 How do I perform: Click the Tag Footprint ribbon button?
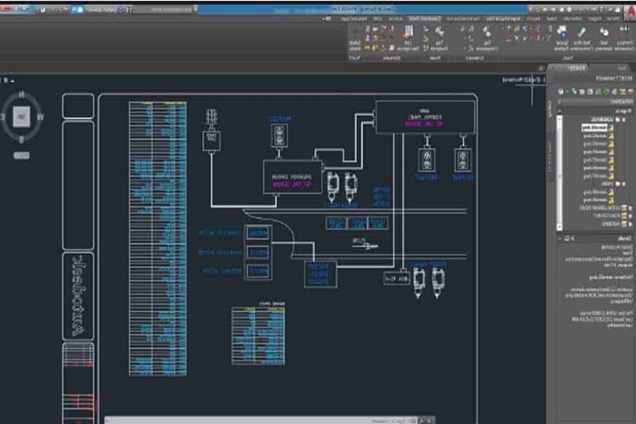click(x=439, y=38)
